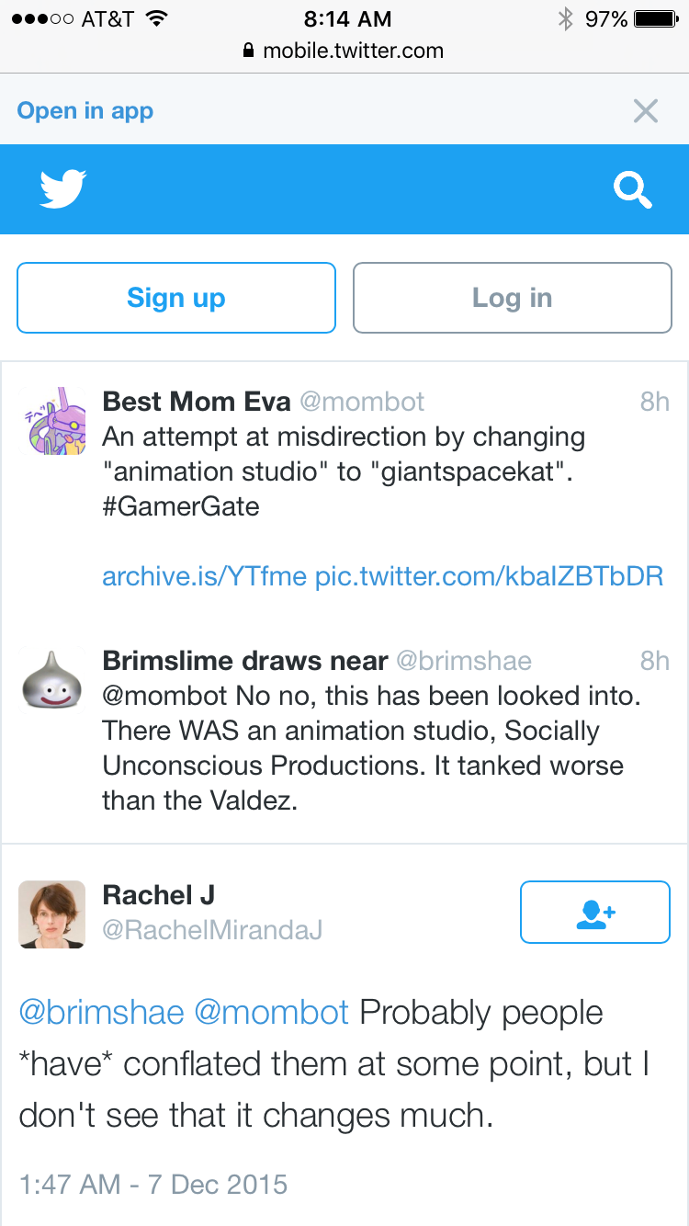This screenshot has width=689, height=1226.
Task: Open the pic.twitter.com/kbaIZBTbDR link
Action: pyautogui.click(x=489, y=576)
